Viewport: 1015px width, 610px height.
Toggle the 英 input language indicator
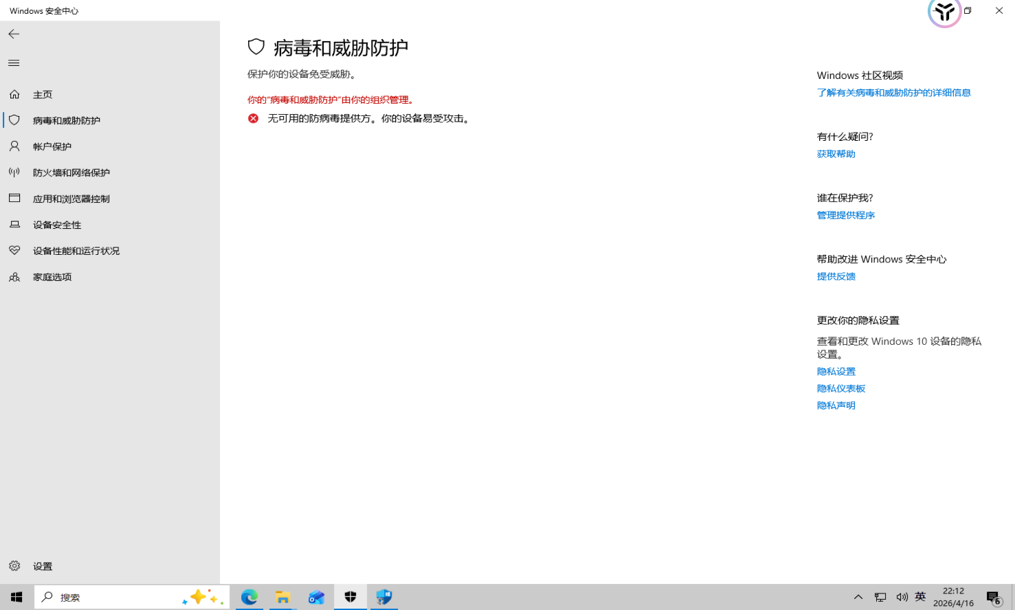(x=919, y=596)
